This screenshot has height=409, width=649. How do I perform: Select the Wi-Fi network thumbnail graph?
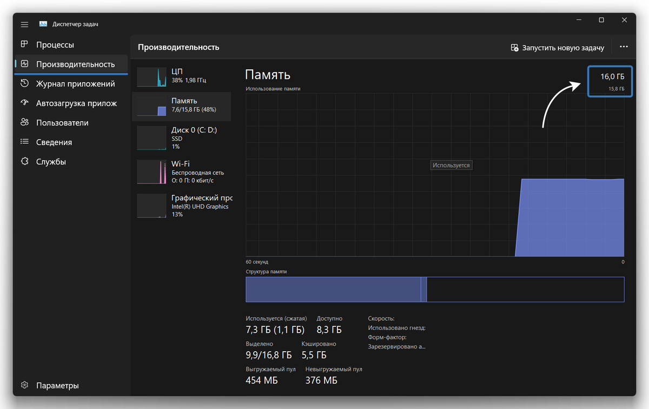(152, 171)
